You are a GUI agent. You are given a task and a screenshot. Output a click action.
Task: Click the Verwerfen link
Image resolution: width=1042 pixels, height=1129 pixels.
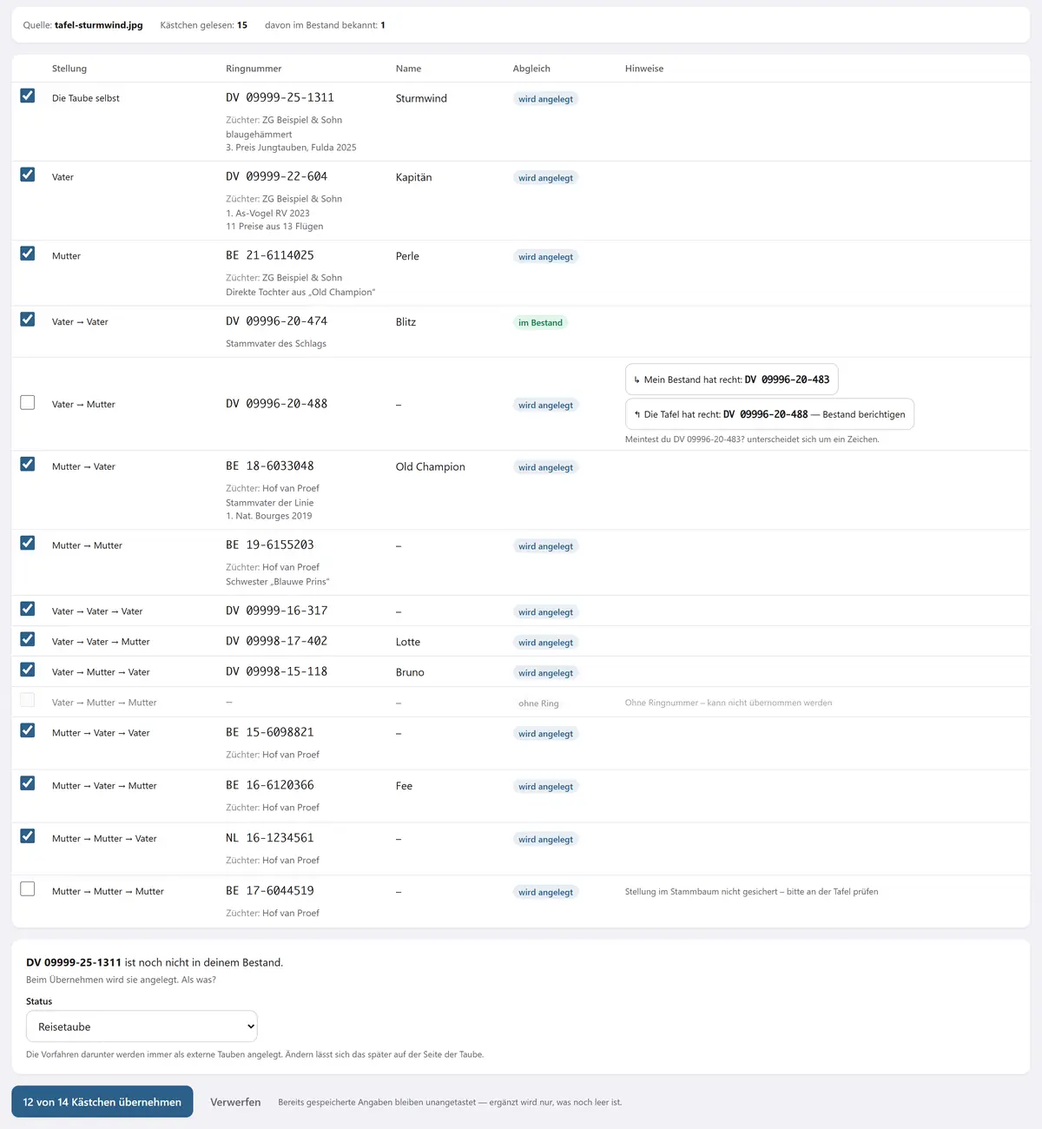coord(235,1102)
